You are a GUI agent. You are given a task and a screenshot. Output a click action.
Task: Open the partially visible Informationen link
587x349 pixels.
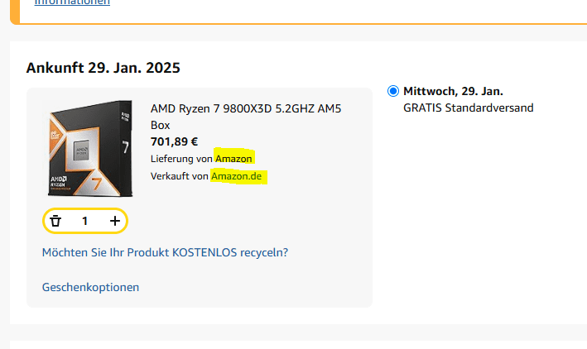72,2
